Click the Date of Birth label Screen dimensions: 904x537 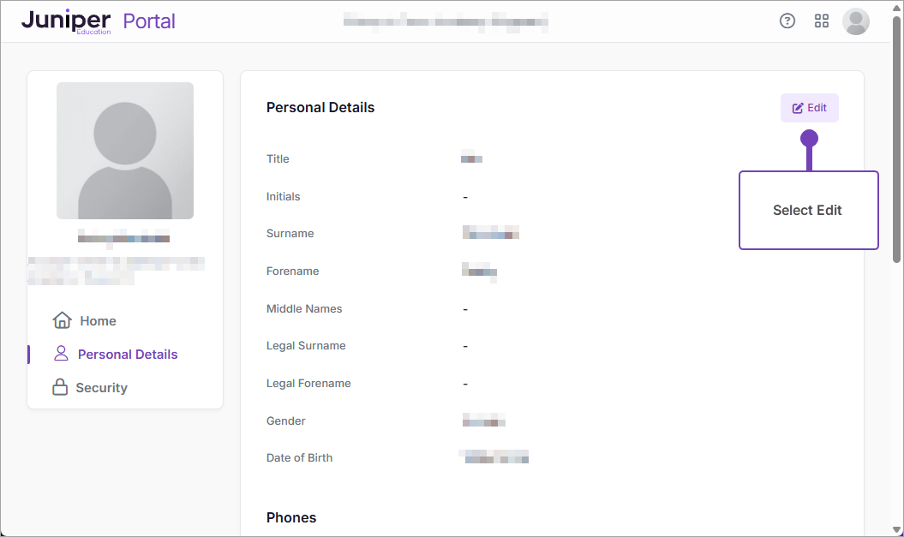coord(299,457)
